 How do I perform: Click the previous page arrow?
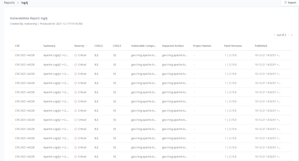(289, 35)
